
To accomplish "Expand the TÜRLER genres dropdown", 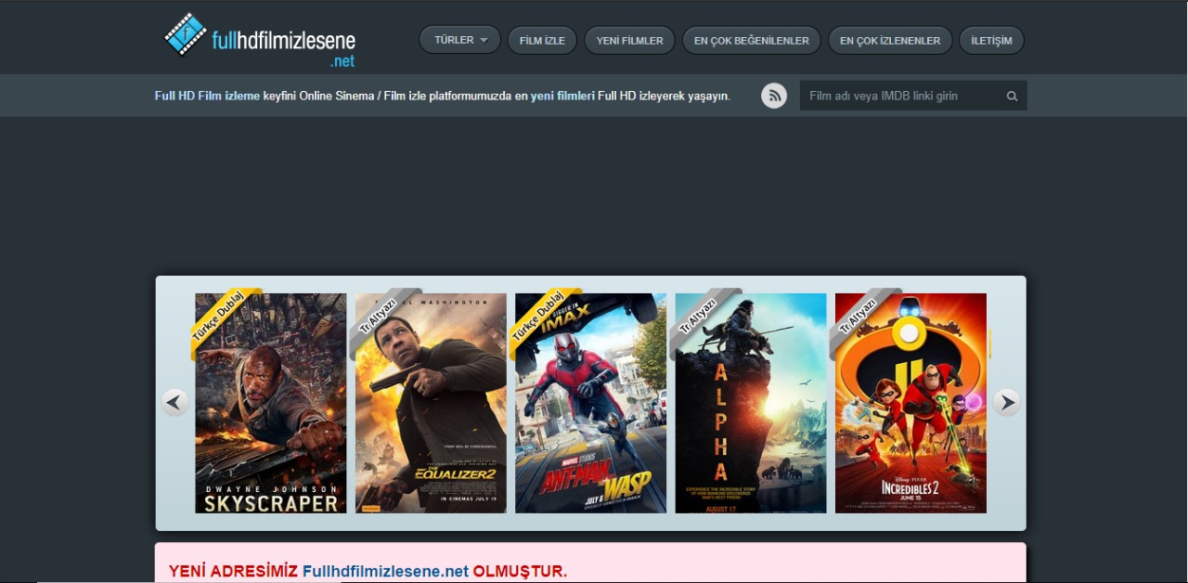I will pyautogui.click(x=460, y=40).
